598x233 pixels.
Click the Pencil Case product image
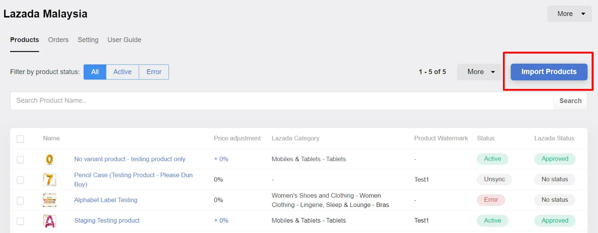point(50,179)
